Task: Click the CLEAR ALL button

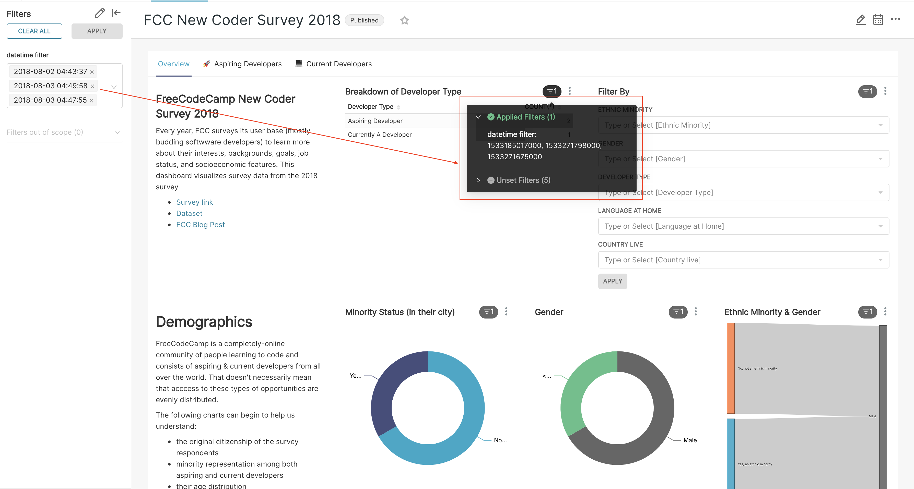Action: (x=34, y=31)
